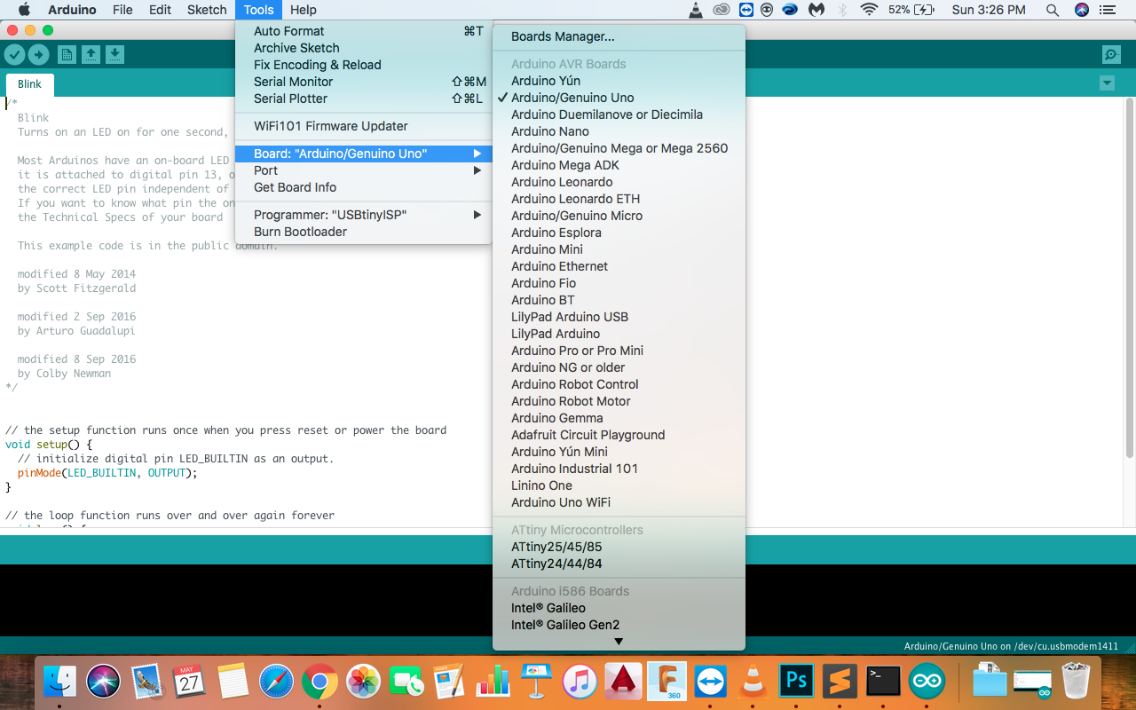
Task: Click Malwarebytes icon in menu bar
Action: click(816, 10)
